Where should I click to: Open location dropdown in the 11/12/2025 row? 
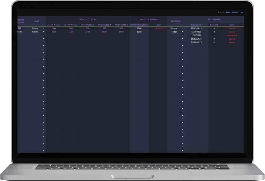coord(183,39)
